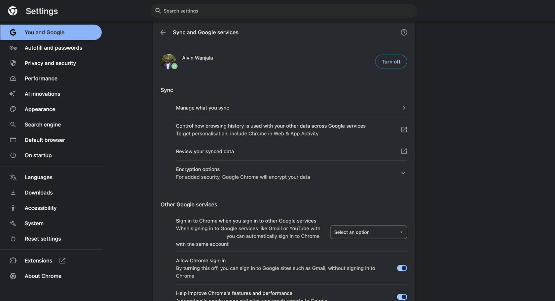Open the help icon for Sync settings

pos(404,32)
